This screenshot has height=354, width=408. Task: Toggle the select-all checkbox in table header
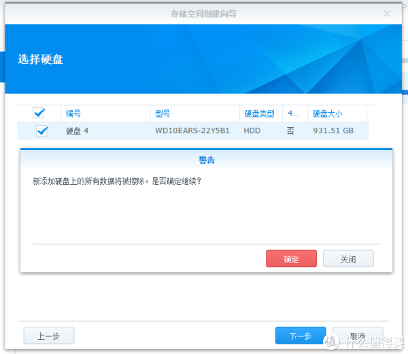pos(39,113)
